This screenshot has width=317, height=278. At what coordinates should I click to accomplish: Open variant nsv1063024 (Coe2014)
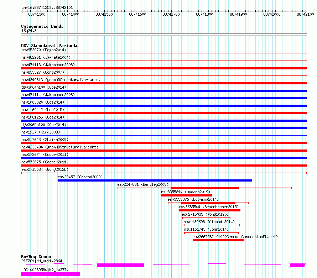pyautogui.click(x=43, y=102)
